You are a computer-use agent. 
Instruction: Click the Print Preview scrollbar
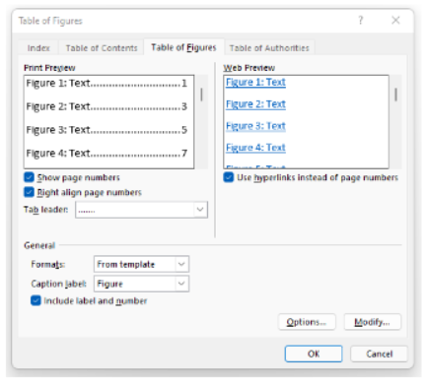[201, 122]
